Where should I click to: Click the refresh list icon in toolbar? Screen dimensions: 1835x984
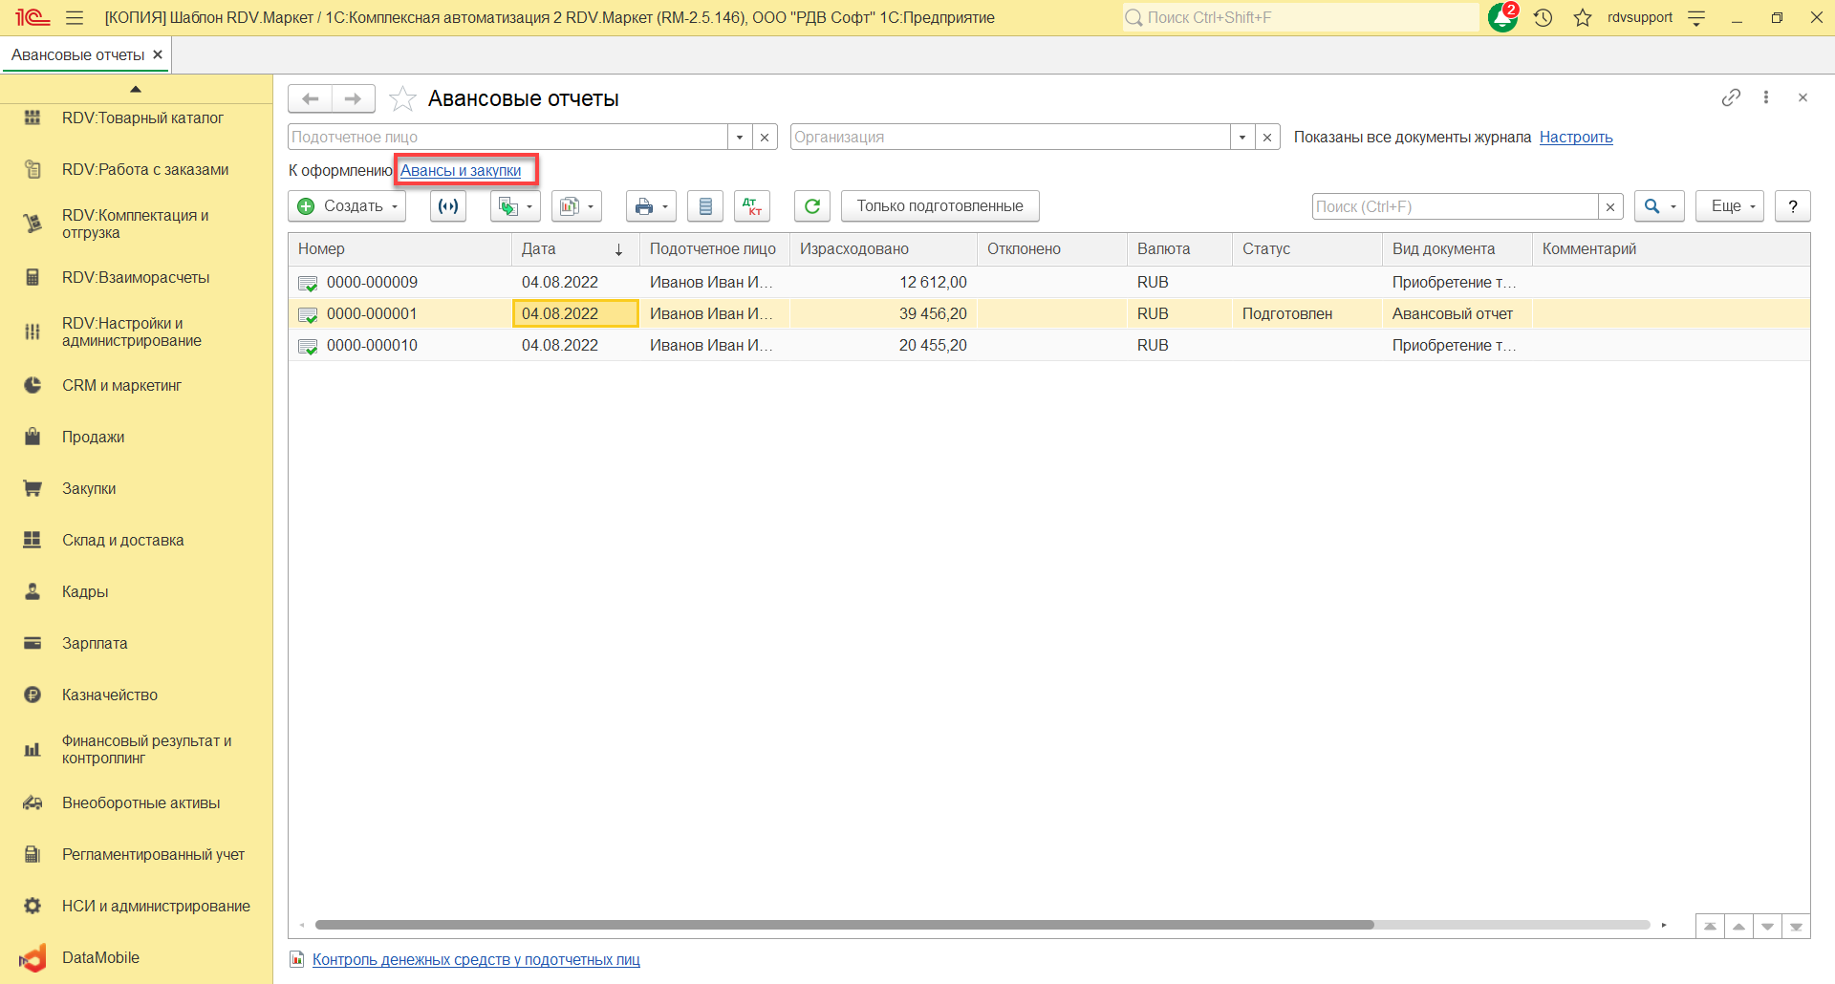click(x=811, y=206)
